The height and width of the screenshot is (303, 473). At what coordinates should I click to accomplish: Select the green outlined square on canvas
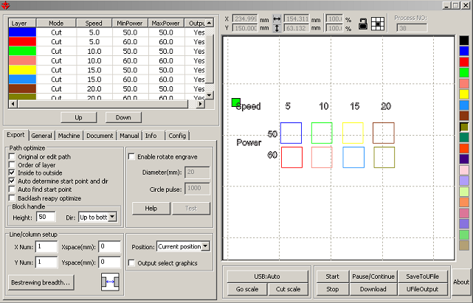(x=322, y=133)
